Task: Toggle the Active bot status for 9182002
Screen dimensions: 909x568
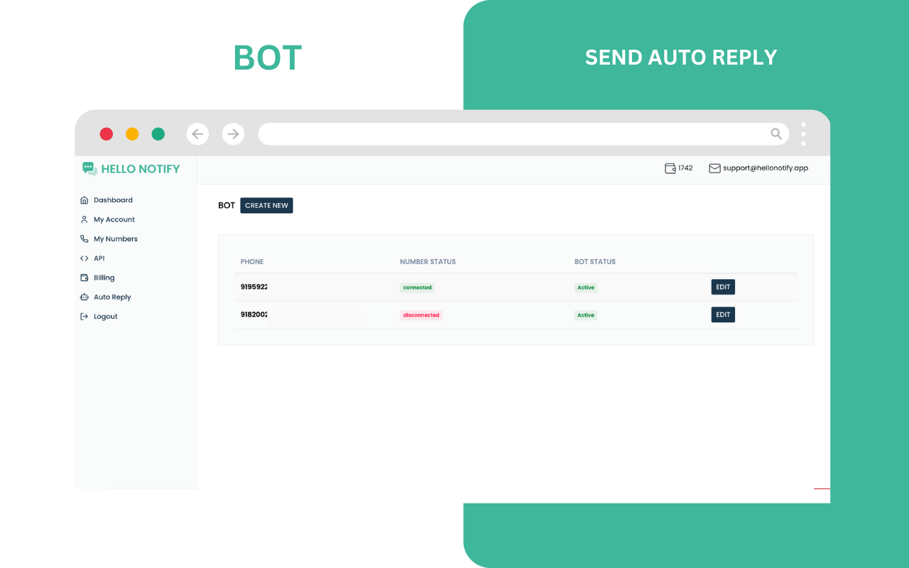Action: (586, 315)
